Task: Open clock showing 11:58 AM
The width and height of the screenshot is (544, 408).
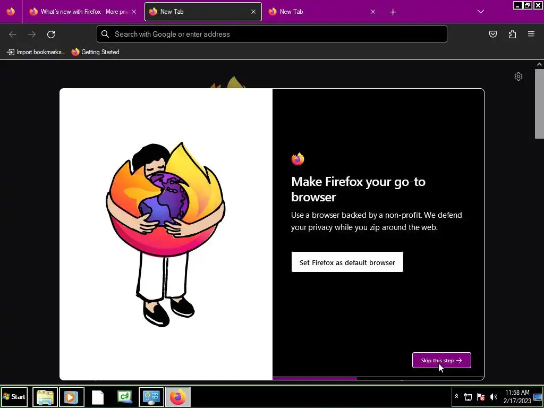Action: click(x=517, y=396)
